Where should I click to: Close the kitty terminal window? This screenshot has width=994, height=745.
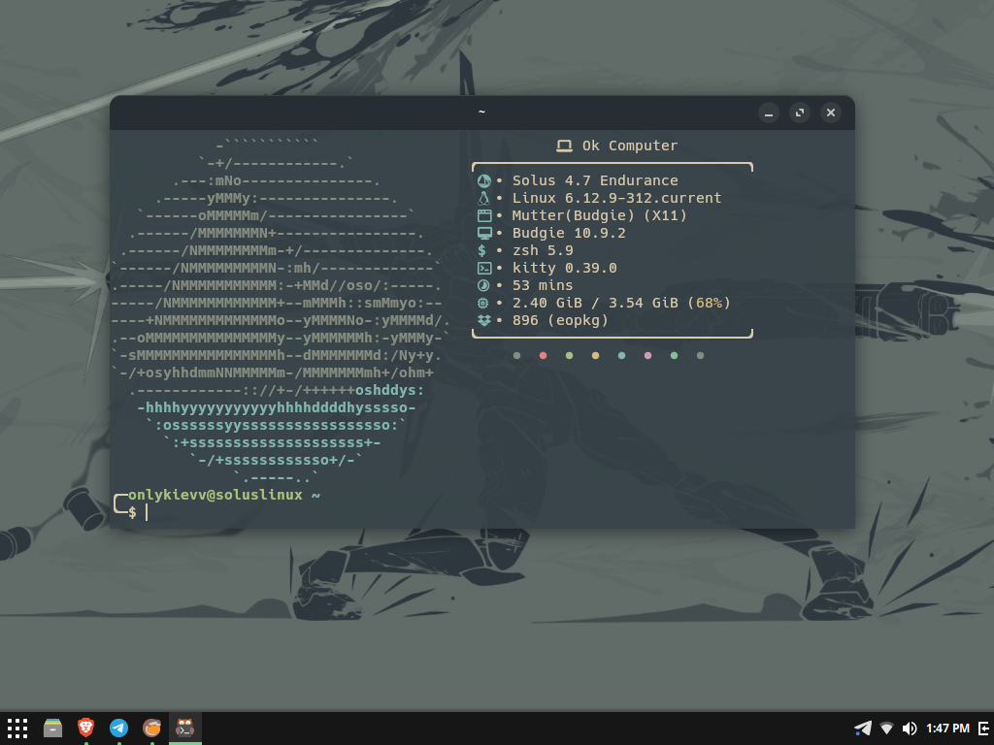tap(831, 113)
